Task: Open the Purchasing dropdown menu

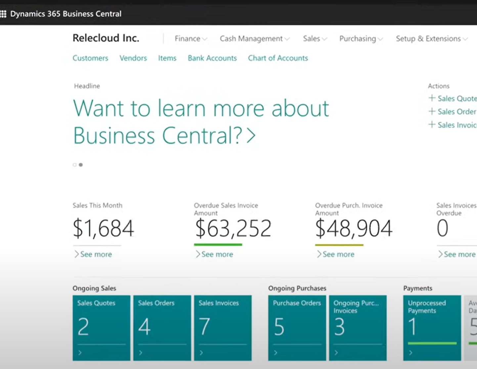Action: [361, 39]
